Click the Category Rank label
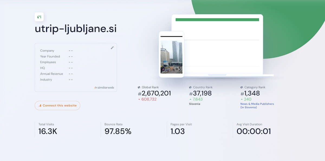The image size is (325, 161). tap(255, 87)
